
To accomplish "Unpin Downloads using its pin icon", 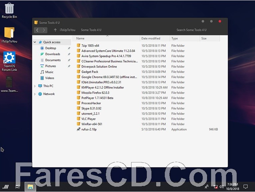I will pos(69,54).
